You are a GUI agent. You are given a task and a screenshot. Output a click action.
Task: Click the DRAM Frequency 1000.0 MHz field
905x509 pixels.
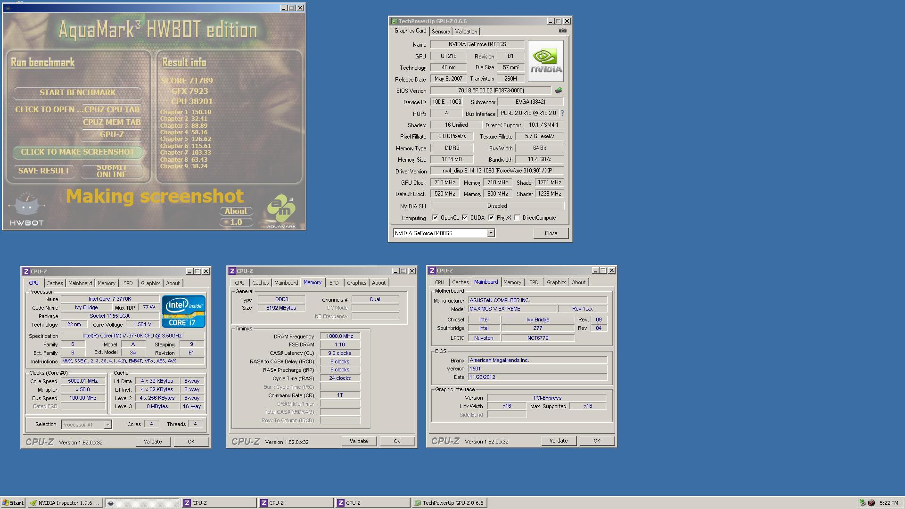point(339,337)
